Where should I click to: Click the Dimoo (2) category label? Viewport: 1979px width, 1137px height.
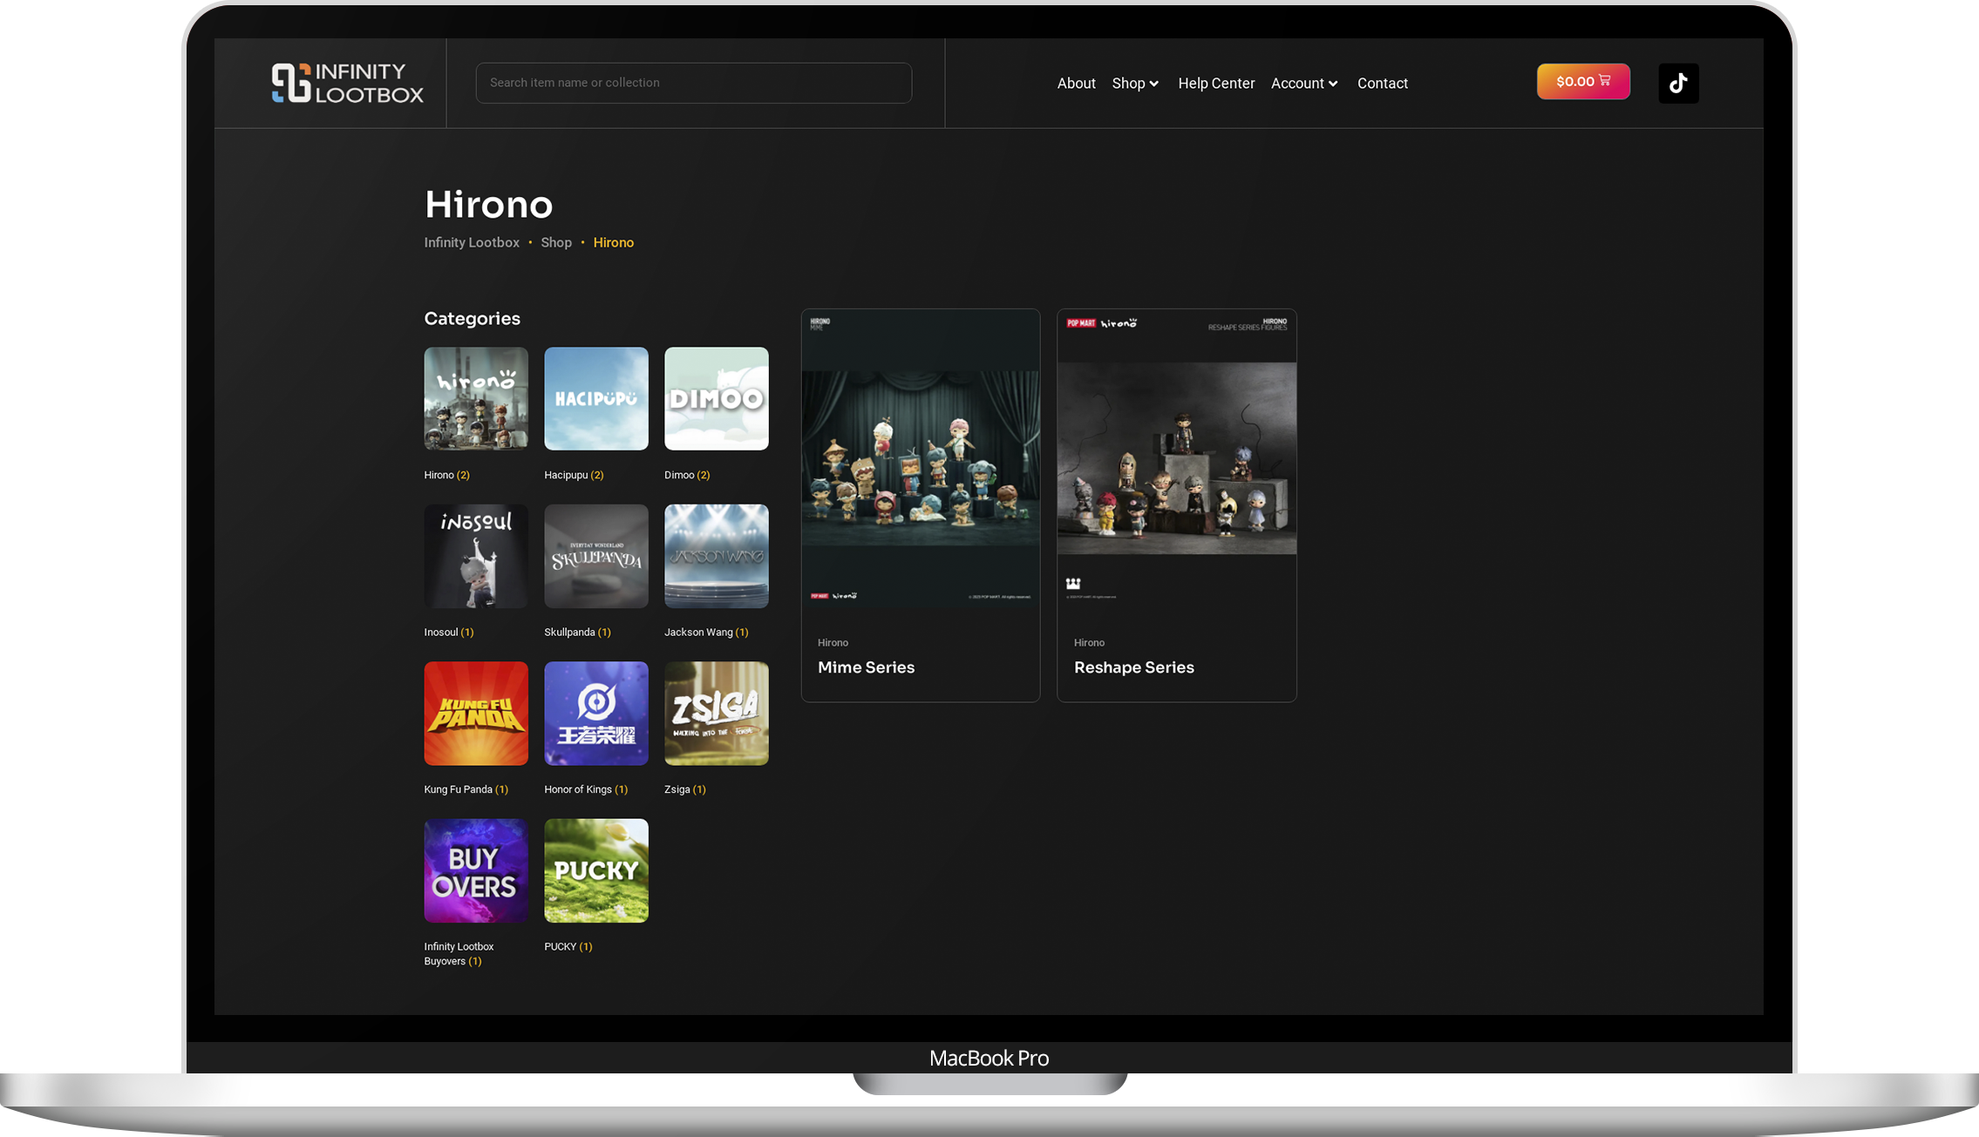pyautogui.click(x=687, y=475)
